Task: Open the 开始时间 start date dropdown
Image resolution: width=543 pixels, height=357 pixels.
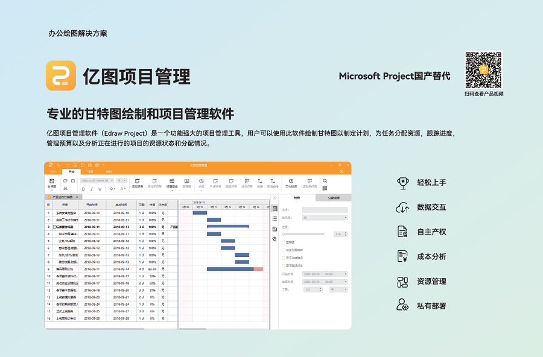Action: point(325,274)
